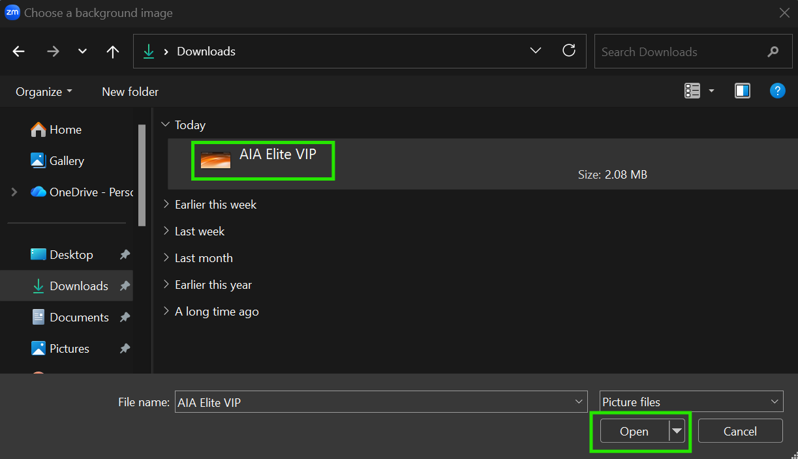Image resolution: width=798 pixels, height=459 pixels.
Task: Click the Cancel button
Action: coord(740,432)
